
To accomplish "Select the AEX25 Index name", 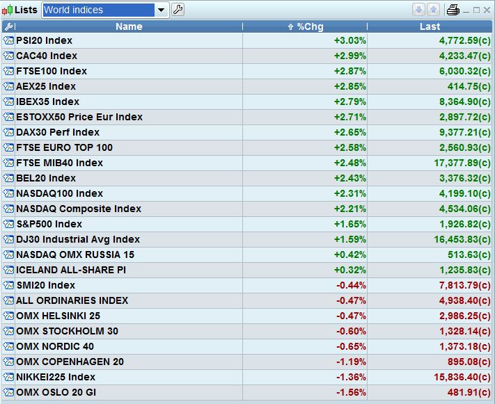I will 46,86.
